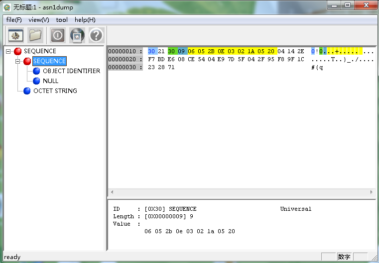Image resolution: width=379 pixels, height=263 pixels.
Task: Select the OBJECT IDENTIFIER tree item
Action: pos(71,71)
